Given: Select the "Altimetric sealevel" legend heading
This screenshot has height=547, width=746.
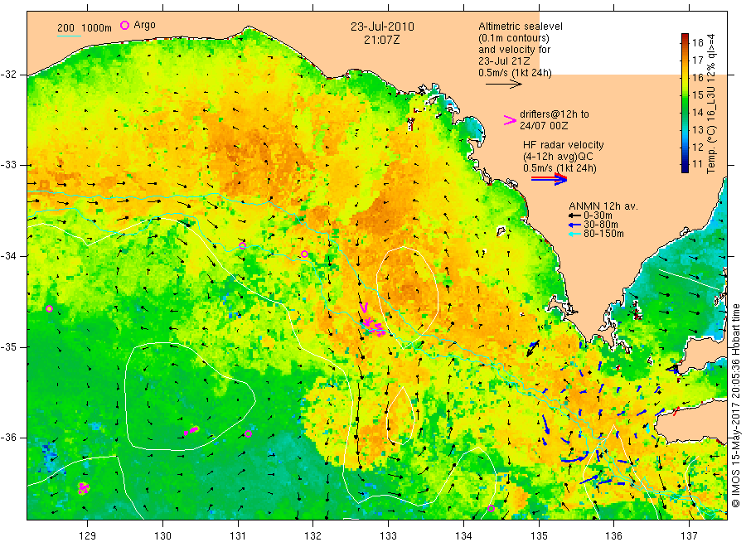Looking at the screenshot, I should pos(521,27).
